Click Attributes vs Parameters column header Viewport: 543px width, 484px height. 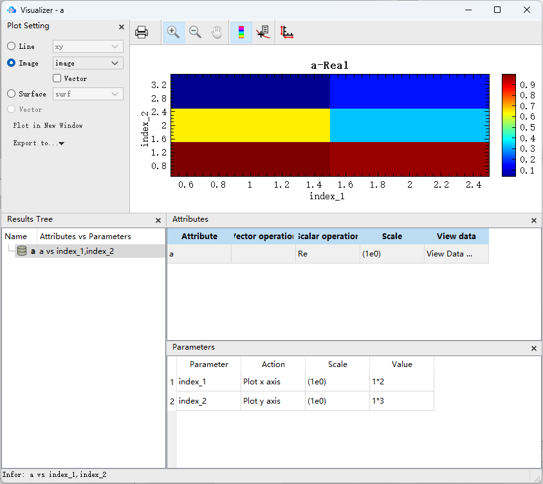click(85, 237)
